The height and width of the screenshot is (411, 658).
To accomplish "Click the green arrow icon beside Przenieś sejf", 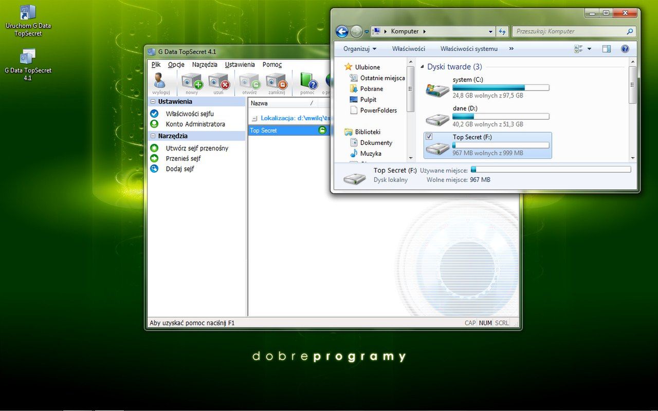I will coord(154,158).
